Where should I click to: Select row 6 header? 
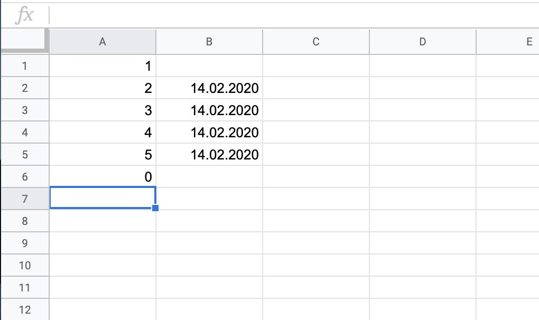[24, 177]
